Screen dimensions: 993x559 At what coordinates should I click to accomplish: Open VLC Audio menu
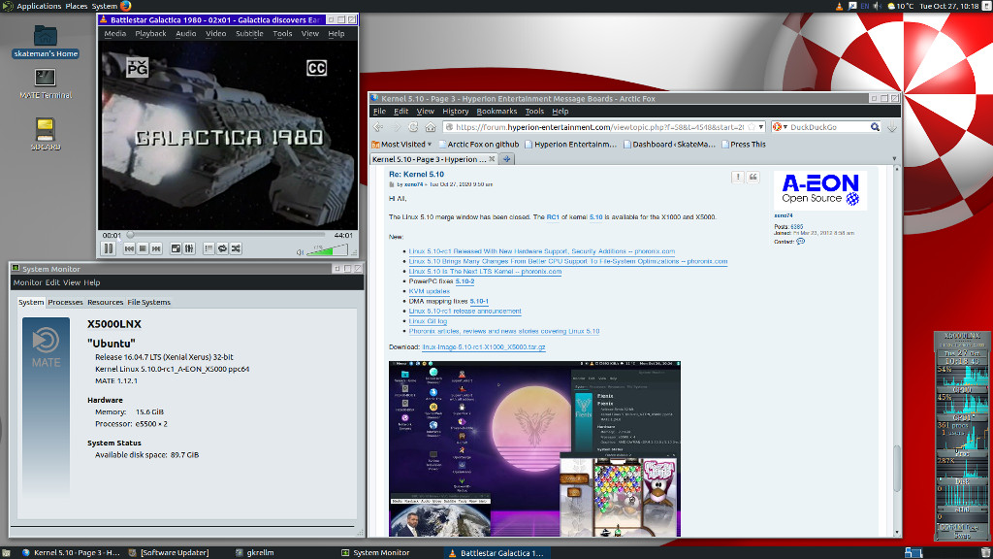[185, 34]
